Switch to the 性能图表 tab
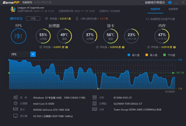This screenshot has width=186, height=126. click(173, 9)
